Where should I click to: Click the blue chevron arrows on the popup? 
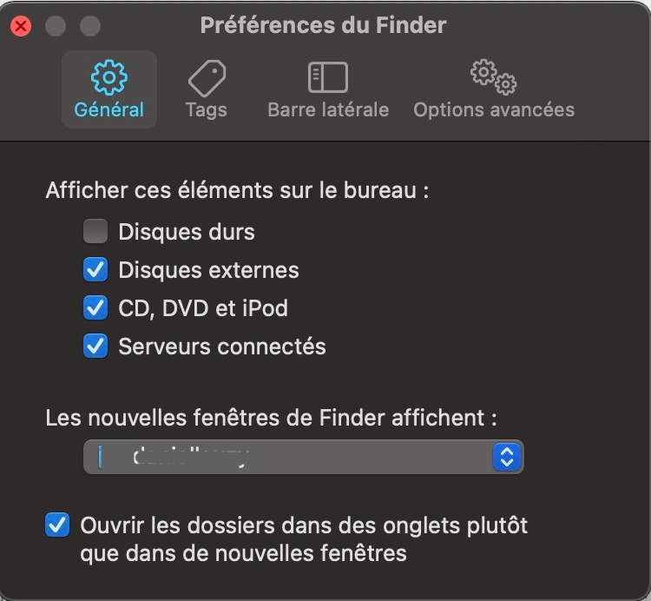(506, 457)
